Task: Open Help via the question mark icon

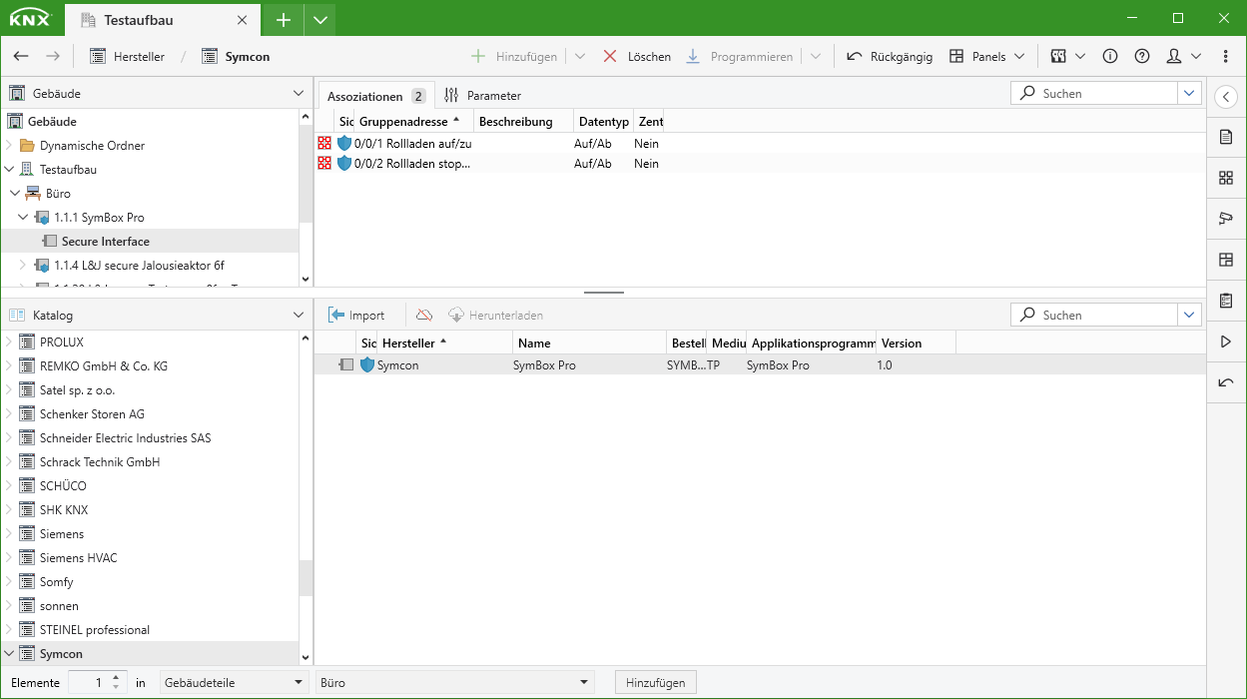Action: (1141, 56)
